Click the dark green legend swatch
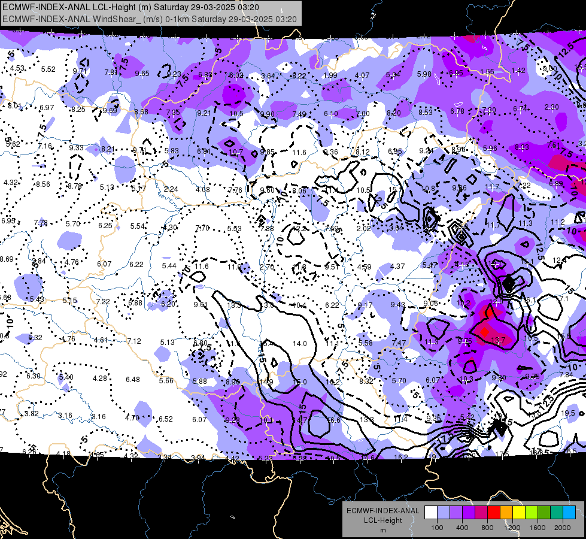Screen dimensions: 586x539 pyautogui.click(x=544, y=513)
